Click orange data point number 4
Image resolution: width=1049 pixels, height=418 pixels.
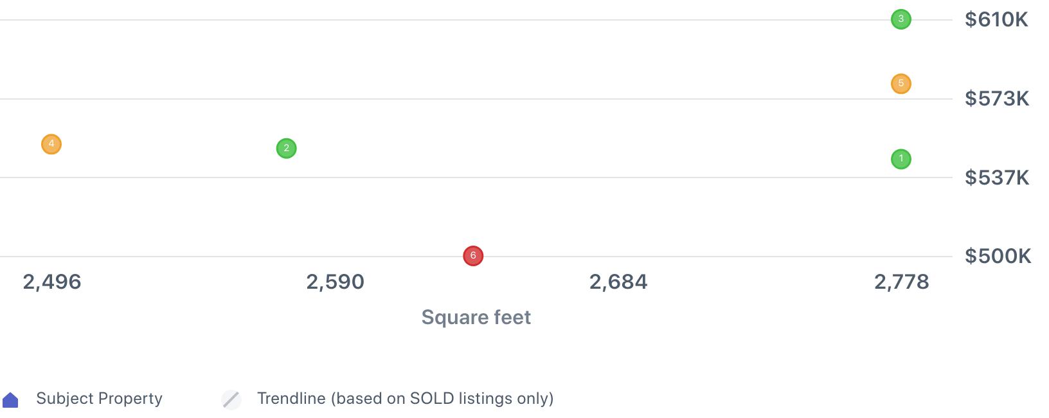pos(51,144)
